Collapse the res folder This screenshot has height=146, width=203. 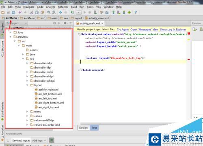[23, 59]
